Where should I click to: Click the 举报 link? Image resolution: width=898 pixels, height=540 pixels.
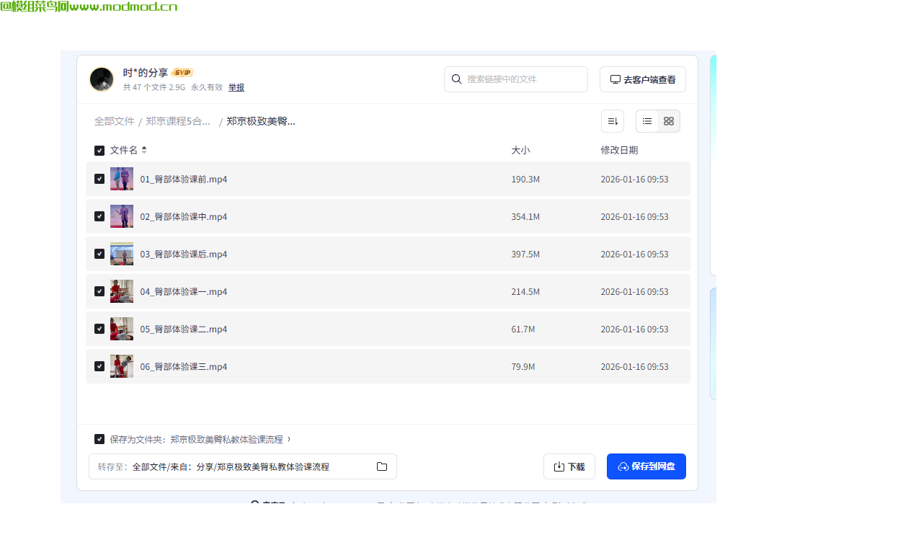236,87
